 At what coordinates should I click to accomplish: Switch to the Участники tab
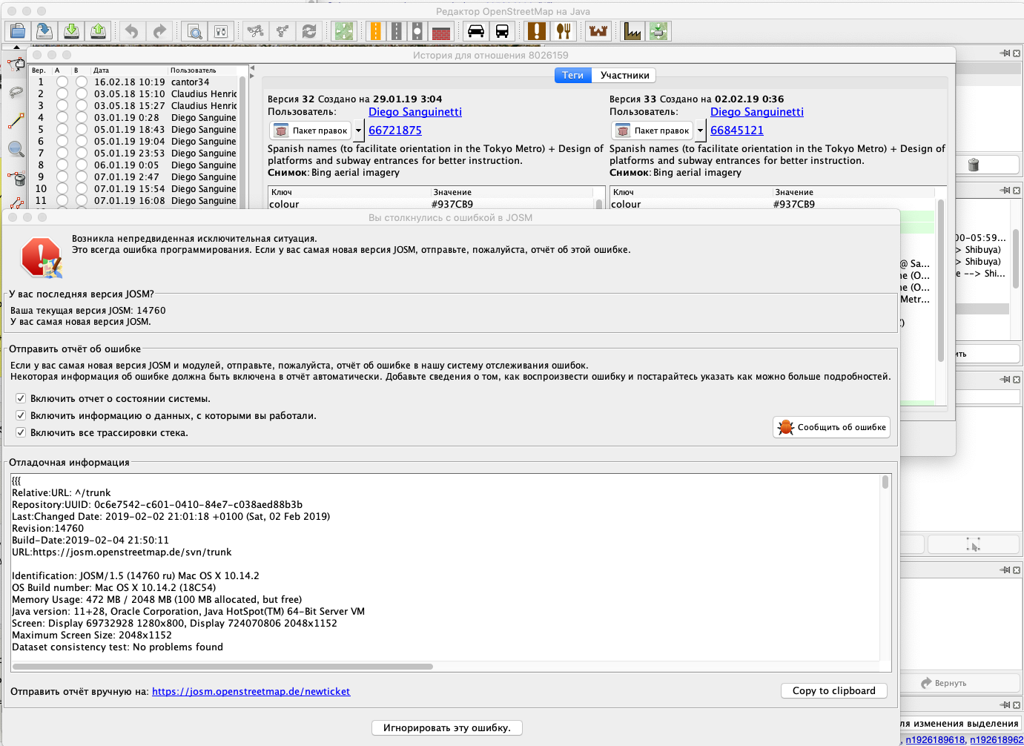[624, 75]
